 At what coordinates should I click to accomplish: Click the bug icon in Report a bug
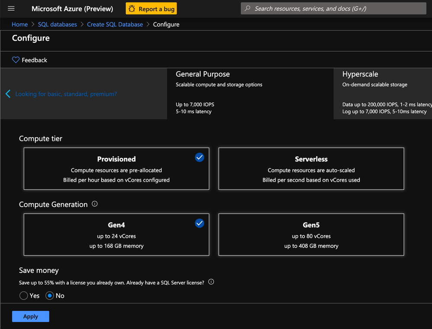coord(132,9)
